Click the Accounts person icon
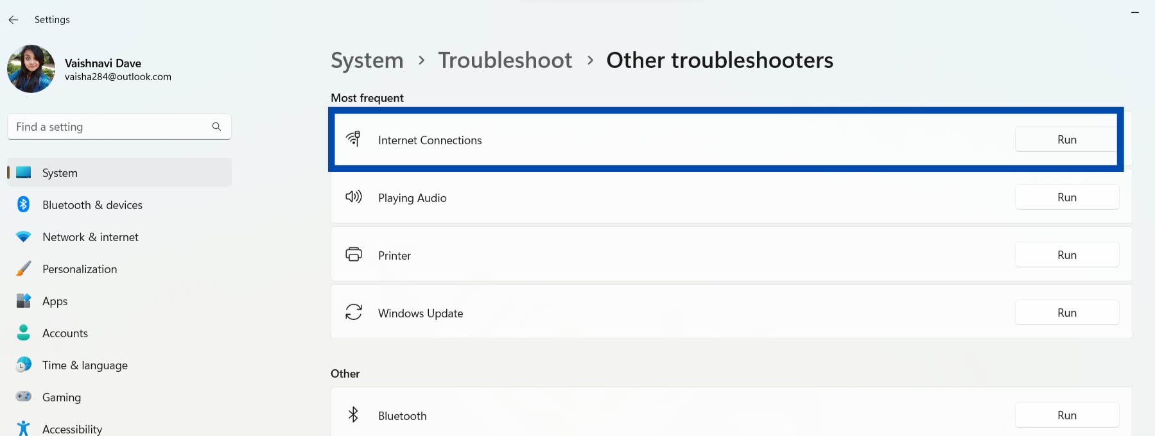Image resolution: width=1155 pixels, height=436 pixels. 24,333
